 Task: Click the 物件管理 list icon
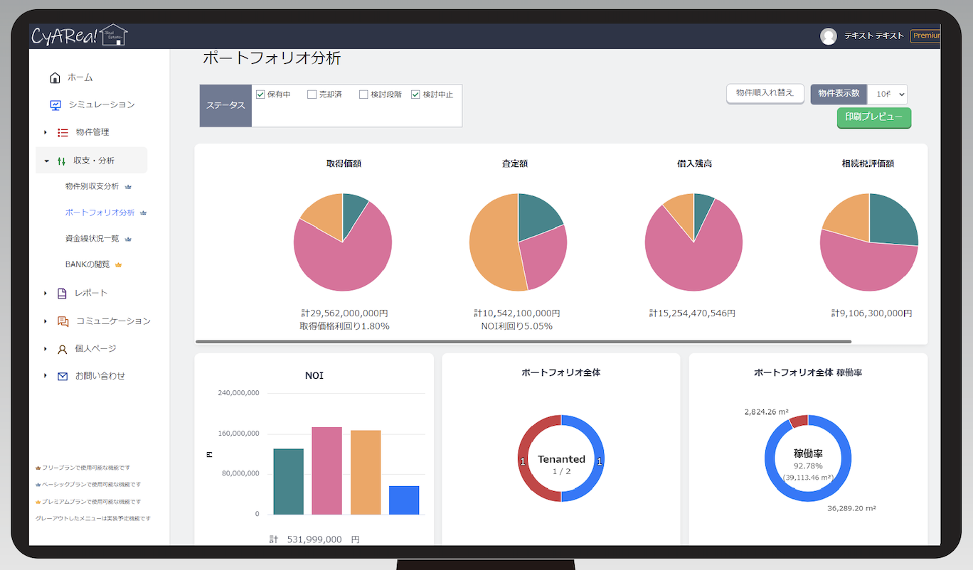(x=63, y=132)
